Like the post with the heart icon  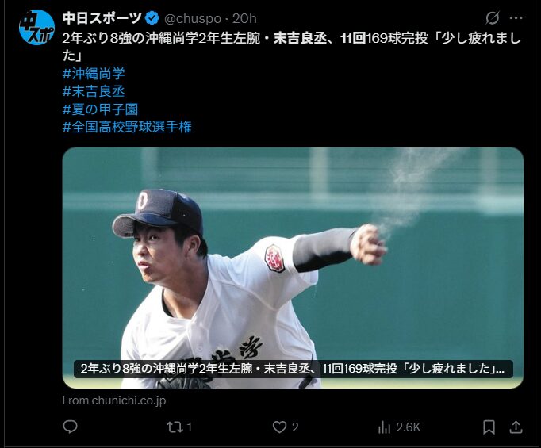click(279, 427)
